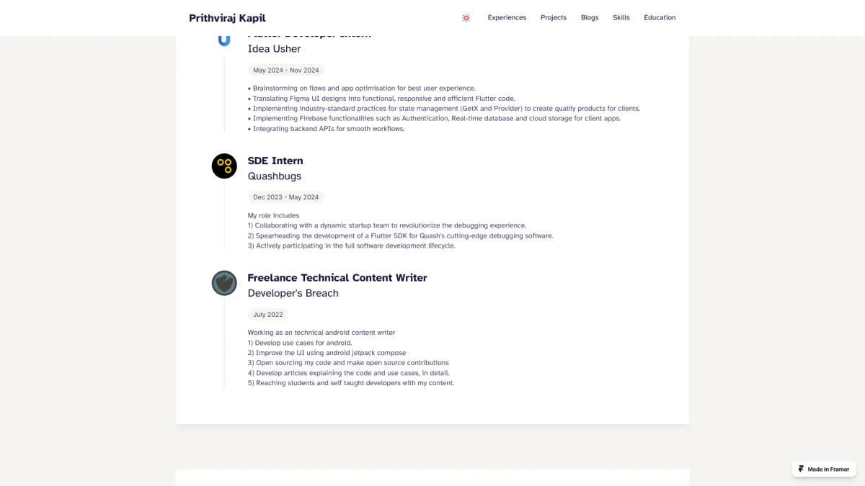Click the Dec 2023 - May 2024 date badge
The height and width of the screenshot is (486, 865).
point(285,197)
